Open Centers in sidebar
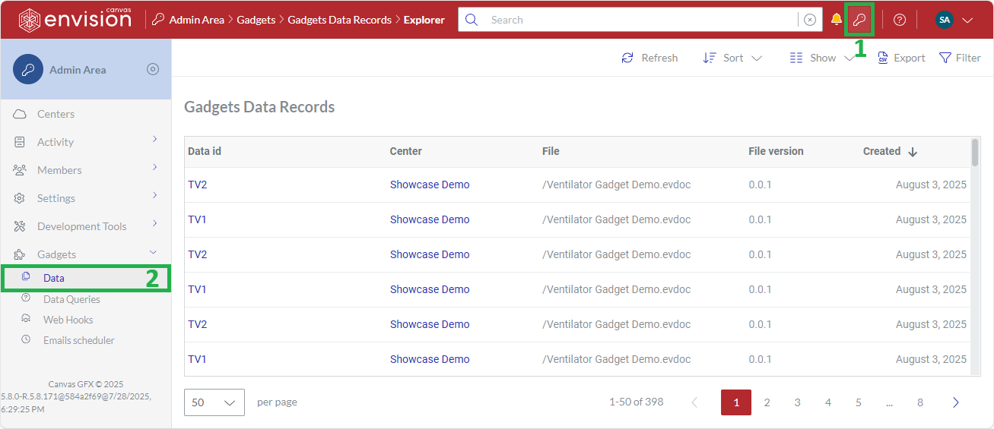Screen dimensions: 994x429 56,114
